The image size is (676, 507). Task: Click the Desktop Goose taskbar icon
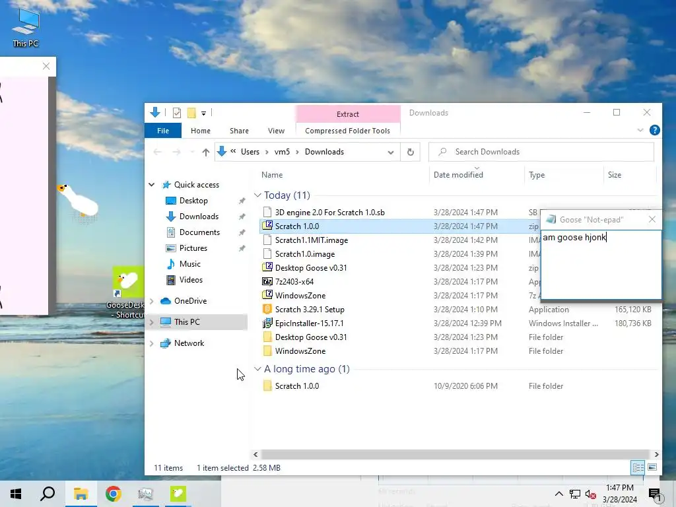(x=178, y=494)
